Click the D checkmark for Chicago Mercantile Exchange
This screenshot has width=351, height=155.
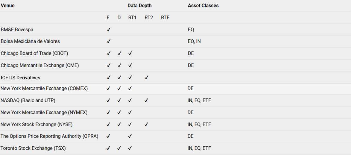tap(119, 65)
